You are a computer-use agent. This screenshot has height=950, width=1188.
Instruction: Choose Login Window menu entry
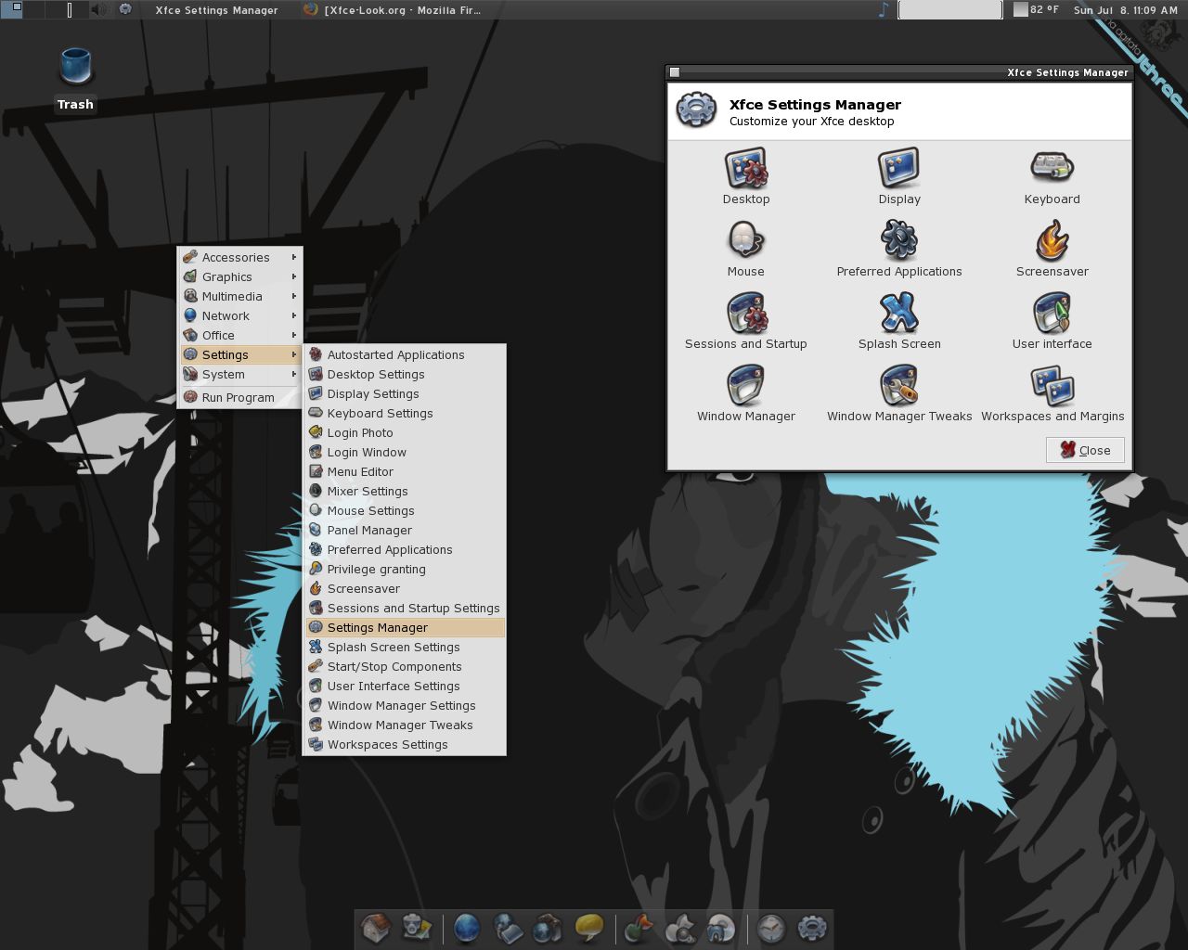coord(405,452)
